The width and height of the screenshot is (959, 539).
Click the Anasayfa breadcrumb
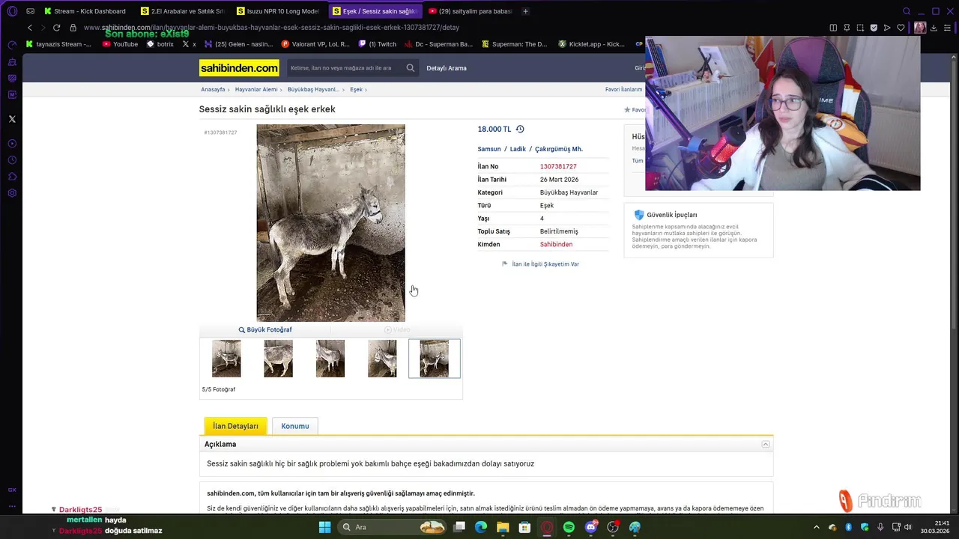point(213,89)
